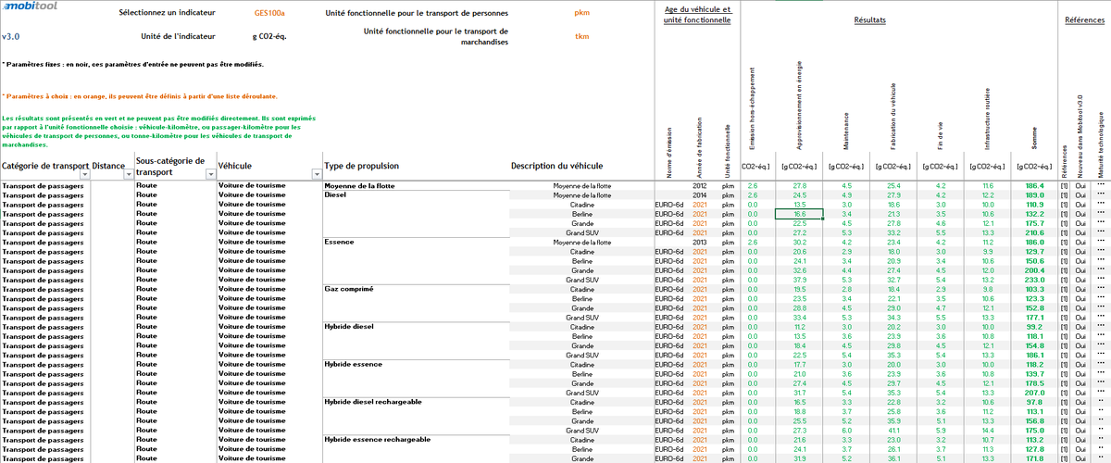Image resolution: width=1111 pixels, height=463 pixels.
Task: Click the Somme value 189.0
Action: pos(1034,194)
